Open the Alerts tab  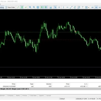(x=18, y=95)
